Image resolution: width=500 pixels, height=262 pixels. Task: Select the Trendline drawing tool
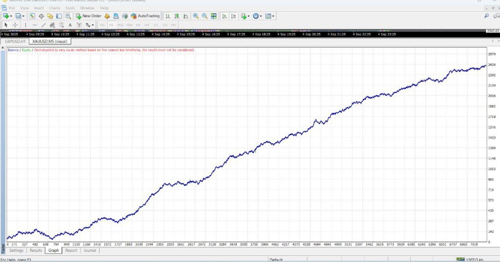[43, 25]
